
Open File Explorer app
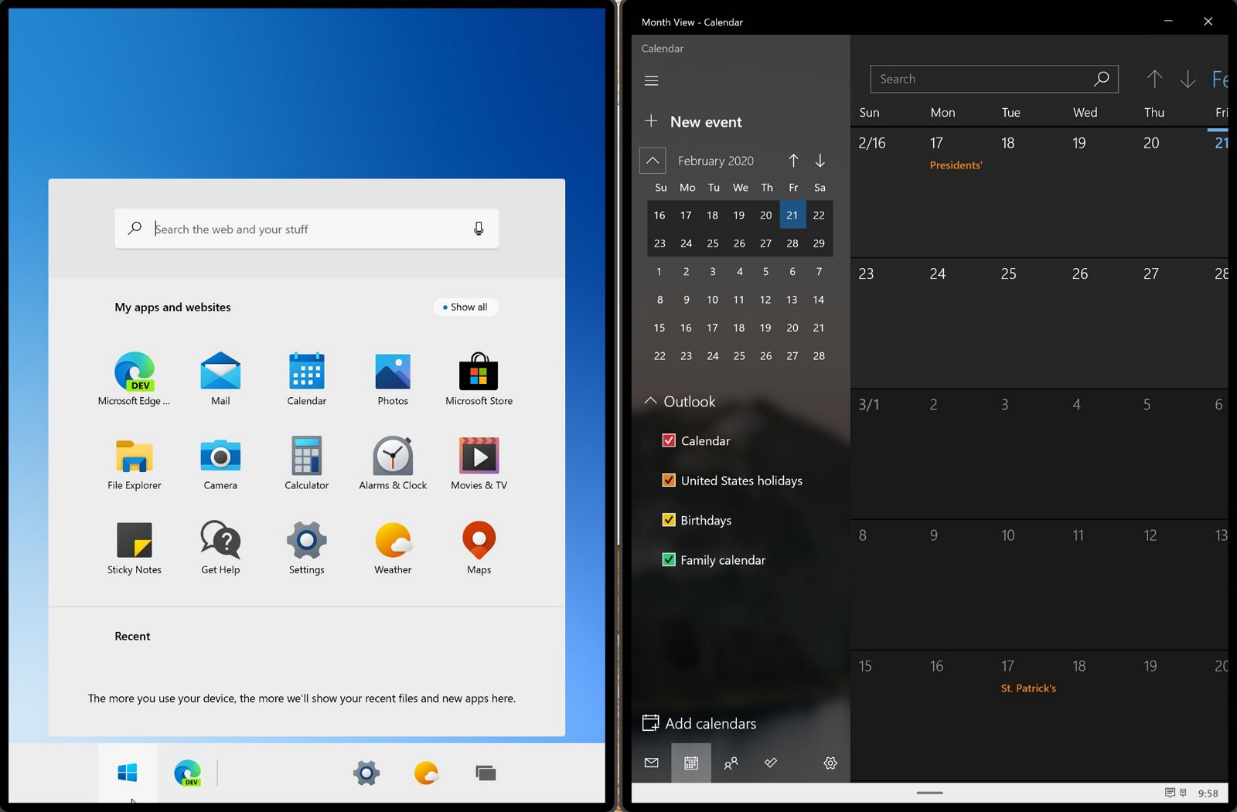(x=135, y=457)
